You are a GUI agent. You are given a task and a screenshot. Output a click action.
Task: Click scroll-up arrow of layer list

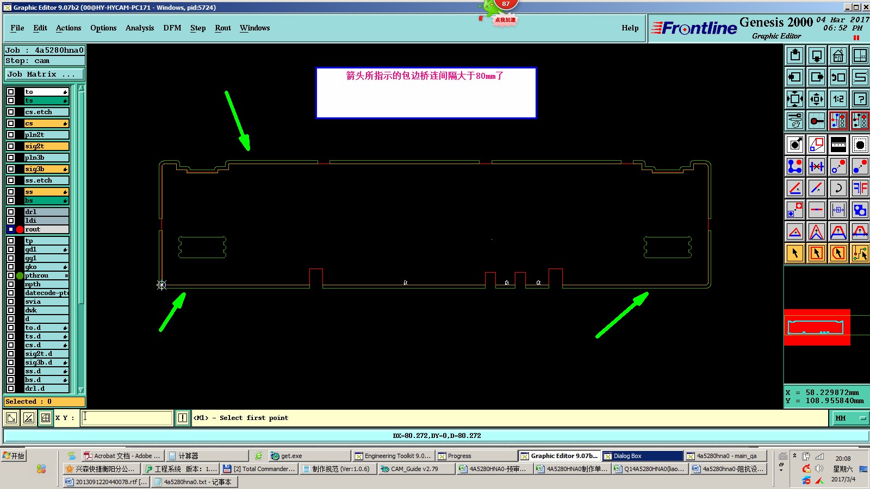click(x=81, y=88)
